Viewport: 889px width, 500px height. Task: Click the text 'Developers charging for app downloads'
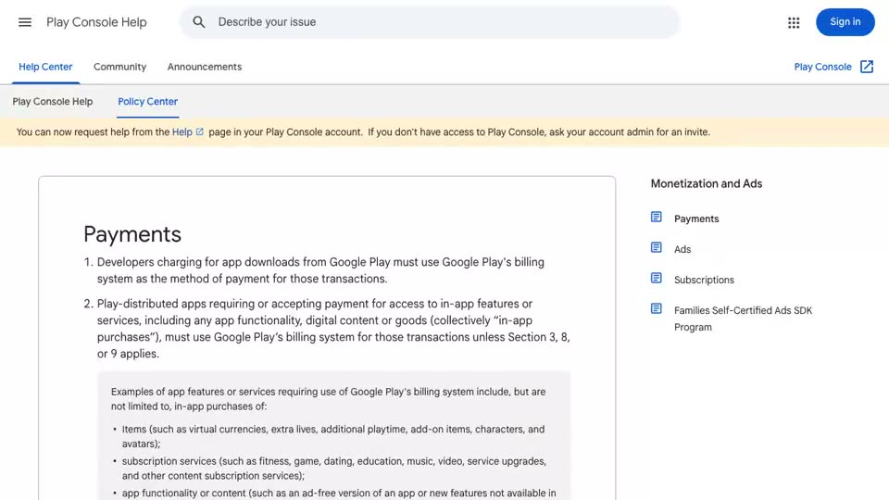click(198, 262)
